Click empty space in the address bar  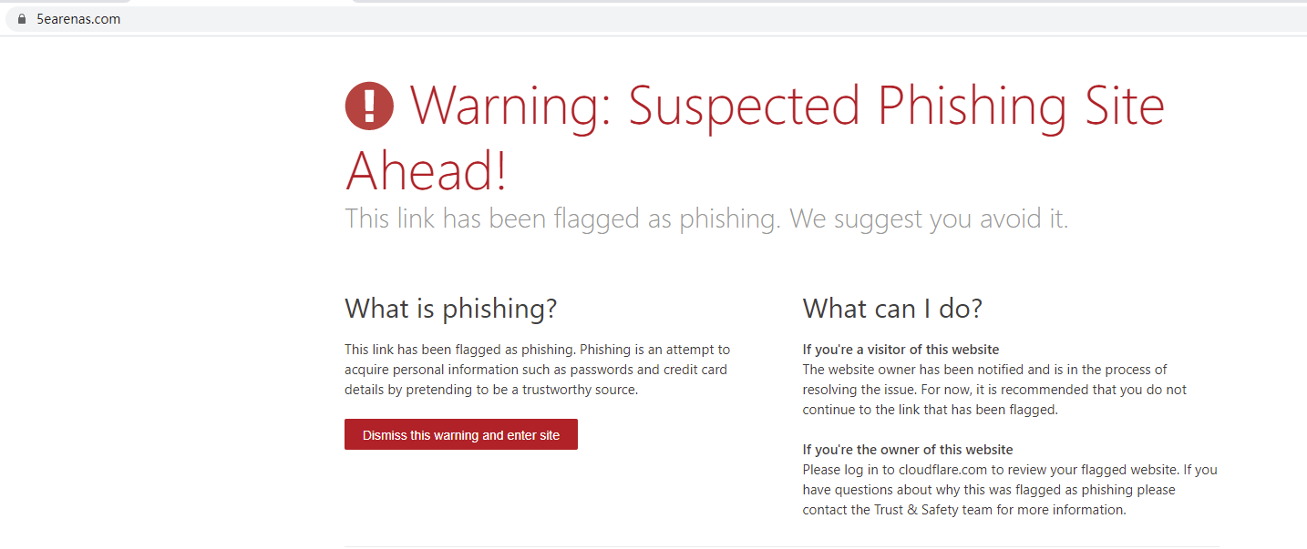click(x=638, y=19)
